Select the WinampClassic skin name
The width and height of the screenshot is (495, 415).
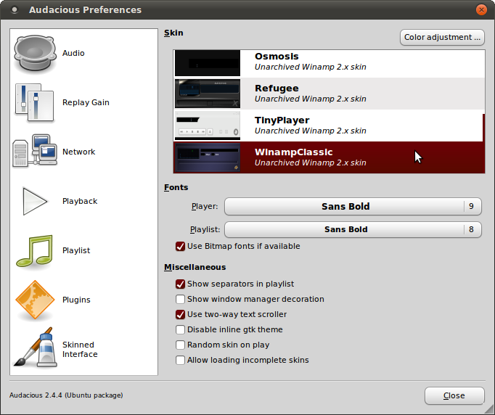pyautogui.click(x=294, y=152)
